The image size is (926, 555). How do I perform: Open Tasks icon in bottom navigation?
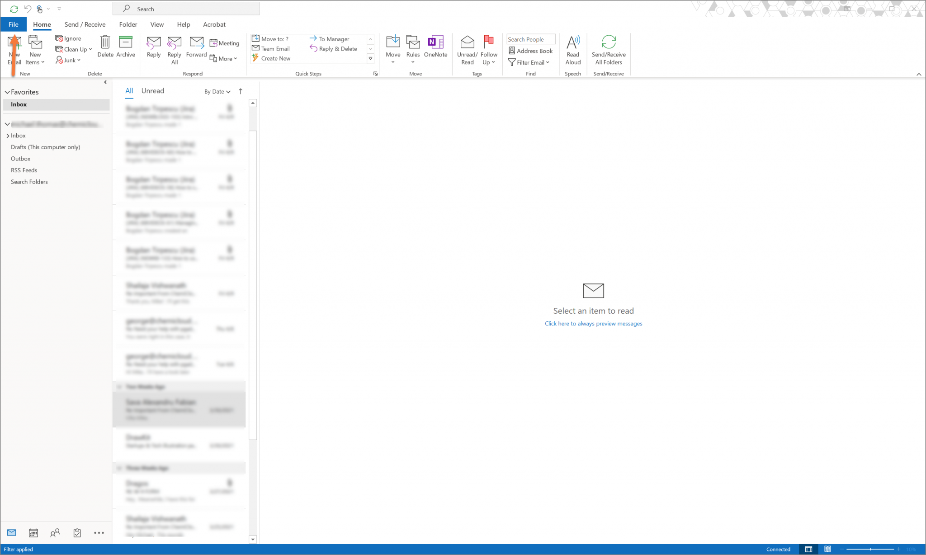point(77,533)
